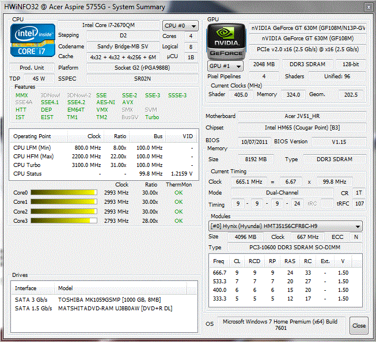The height and width of the screenshot is (342, 376).
Task: Click the Socket G2 (rPGA988B) platform field
Action: click(x=142, y=67)
